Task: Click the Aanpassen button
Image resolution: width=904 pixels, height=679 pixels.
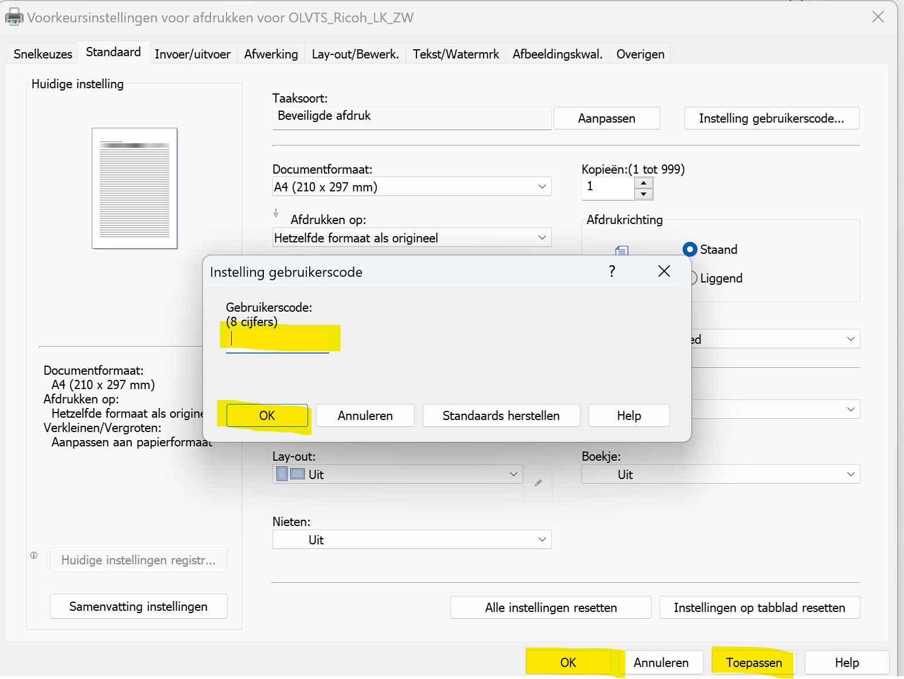Action: click(607, 118)
